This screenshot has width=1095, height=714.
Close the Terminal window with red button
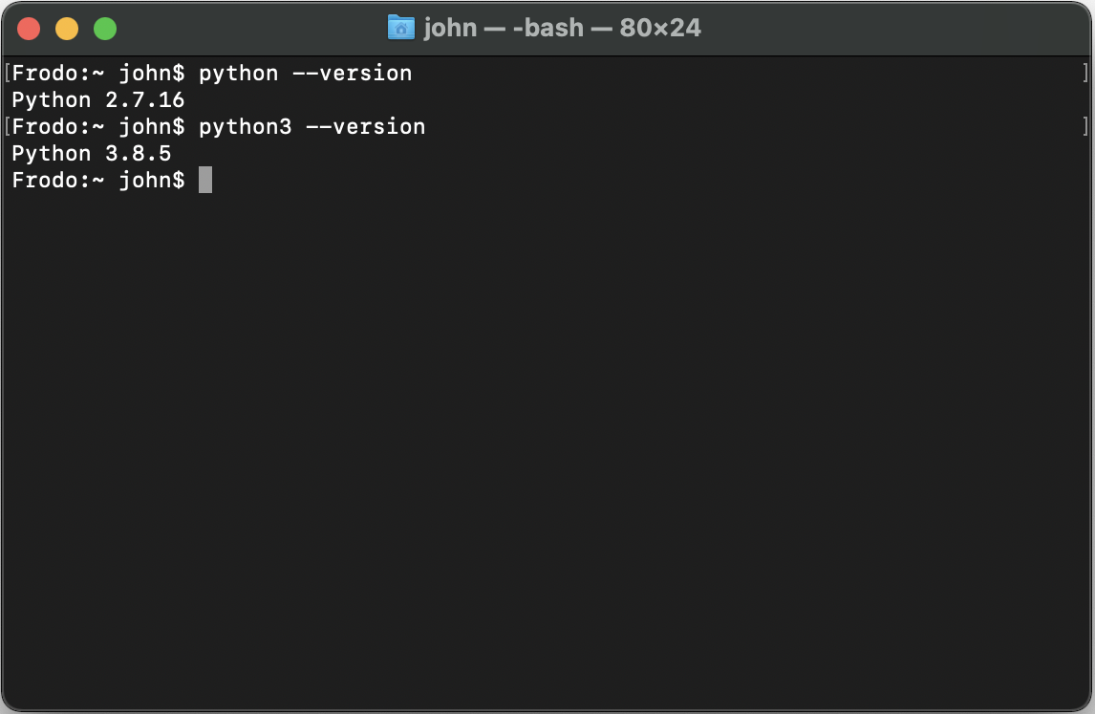tap(29, 29)
